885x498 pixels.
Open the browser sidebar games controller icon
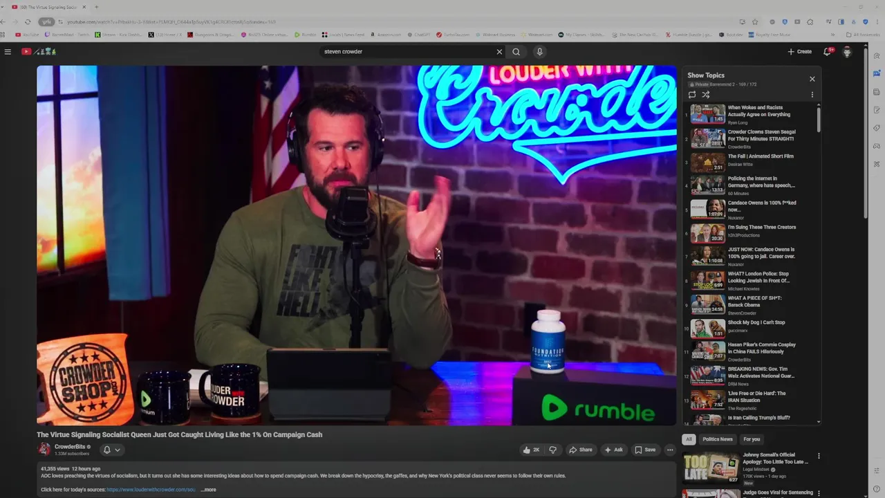point(877,146)
